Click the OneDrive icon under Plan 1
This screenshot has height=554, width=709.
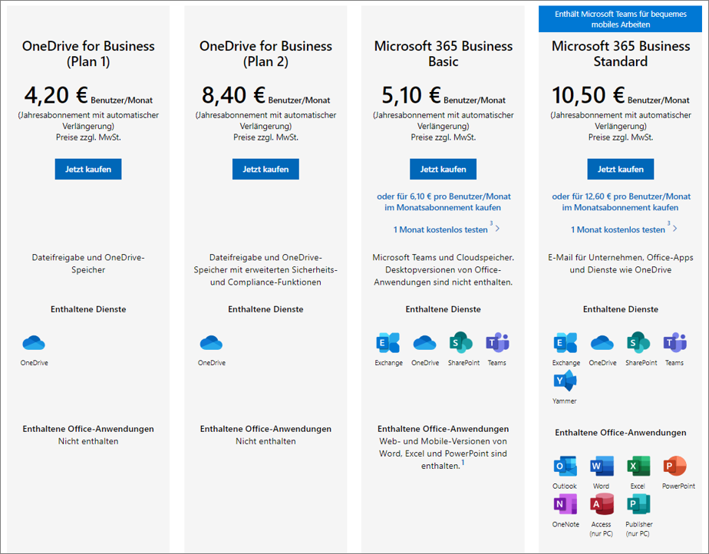point(35,343)
